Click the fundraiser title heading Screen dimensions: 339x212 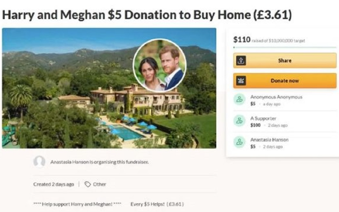147,15
